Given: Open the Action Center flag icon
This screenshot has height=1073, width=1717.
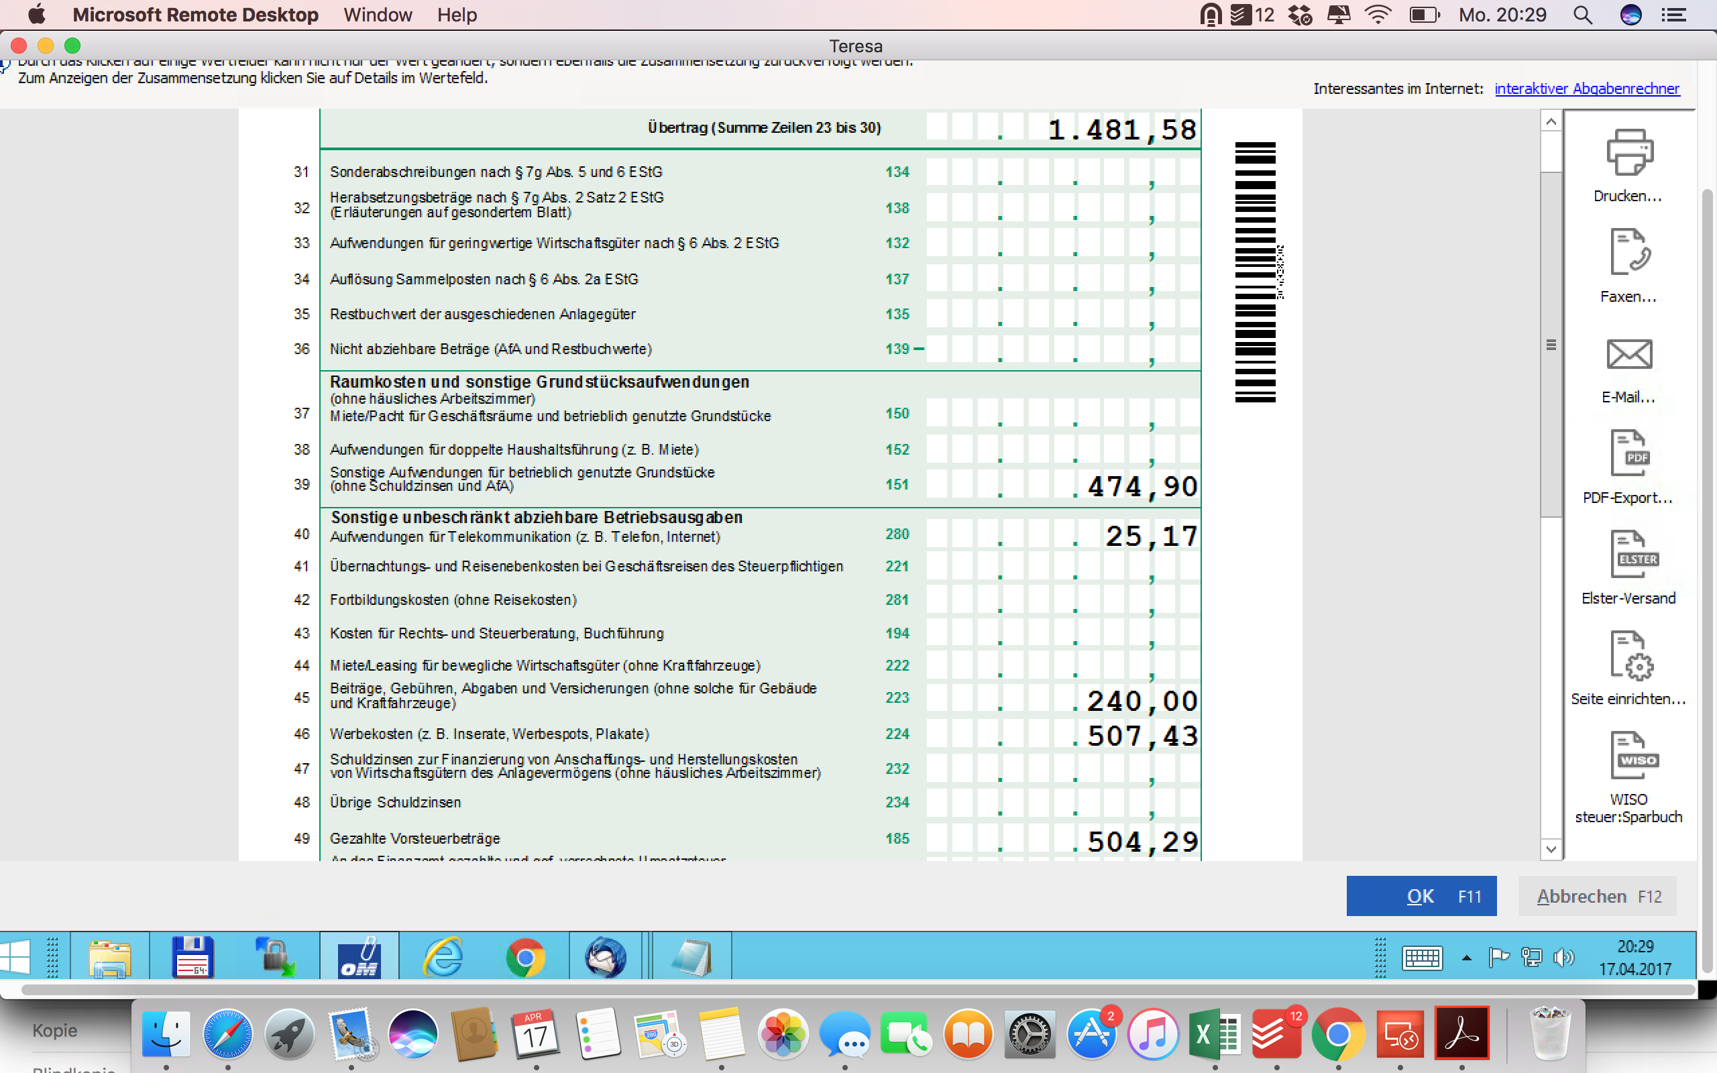Looking at the screenshot, I should 1498,958.
